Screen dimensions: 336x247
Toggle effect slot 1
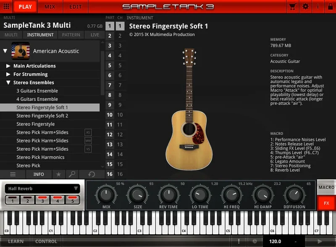coord(13,200)
